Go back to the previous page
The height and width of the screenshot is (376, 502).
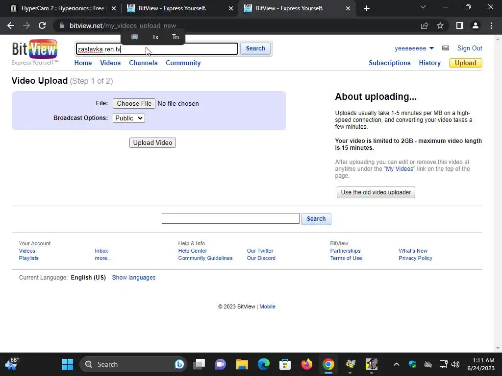[11, 25]
